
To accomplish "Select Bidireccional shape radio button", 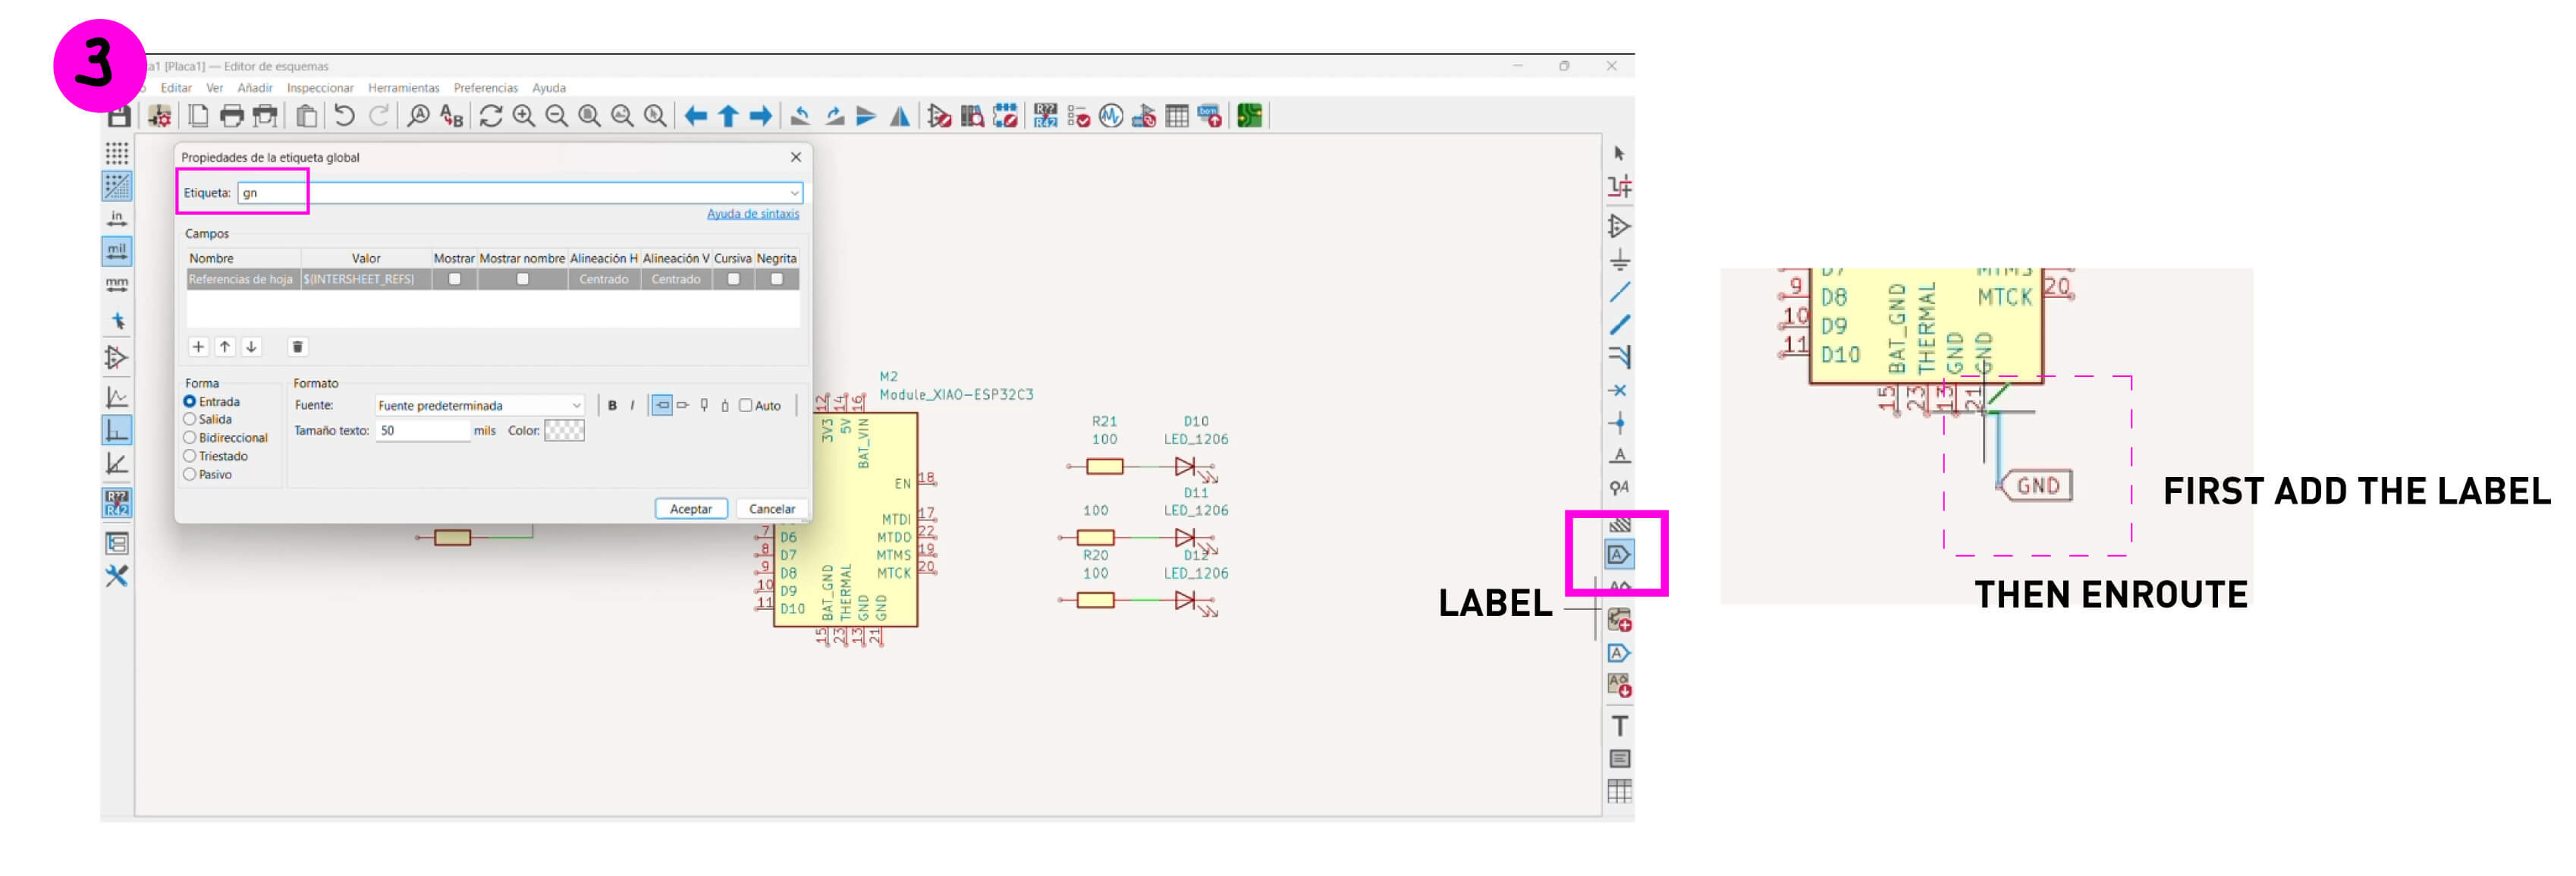I will pos(189,437).
